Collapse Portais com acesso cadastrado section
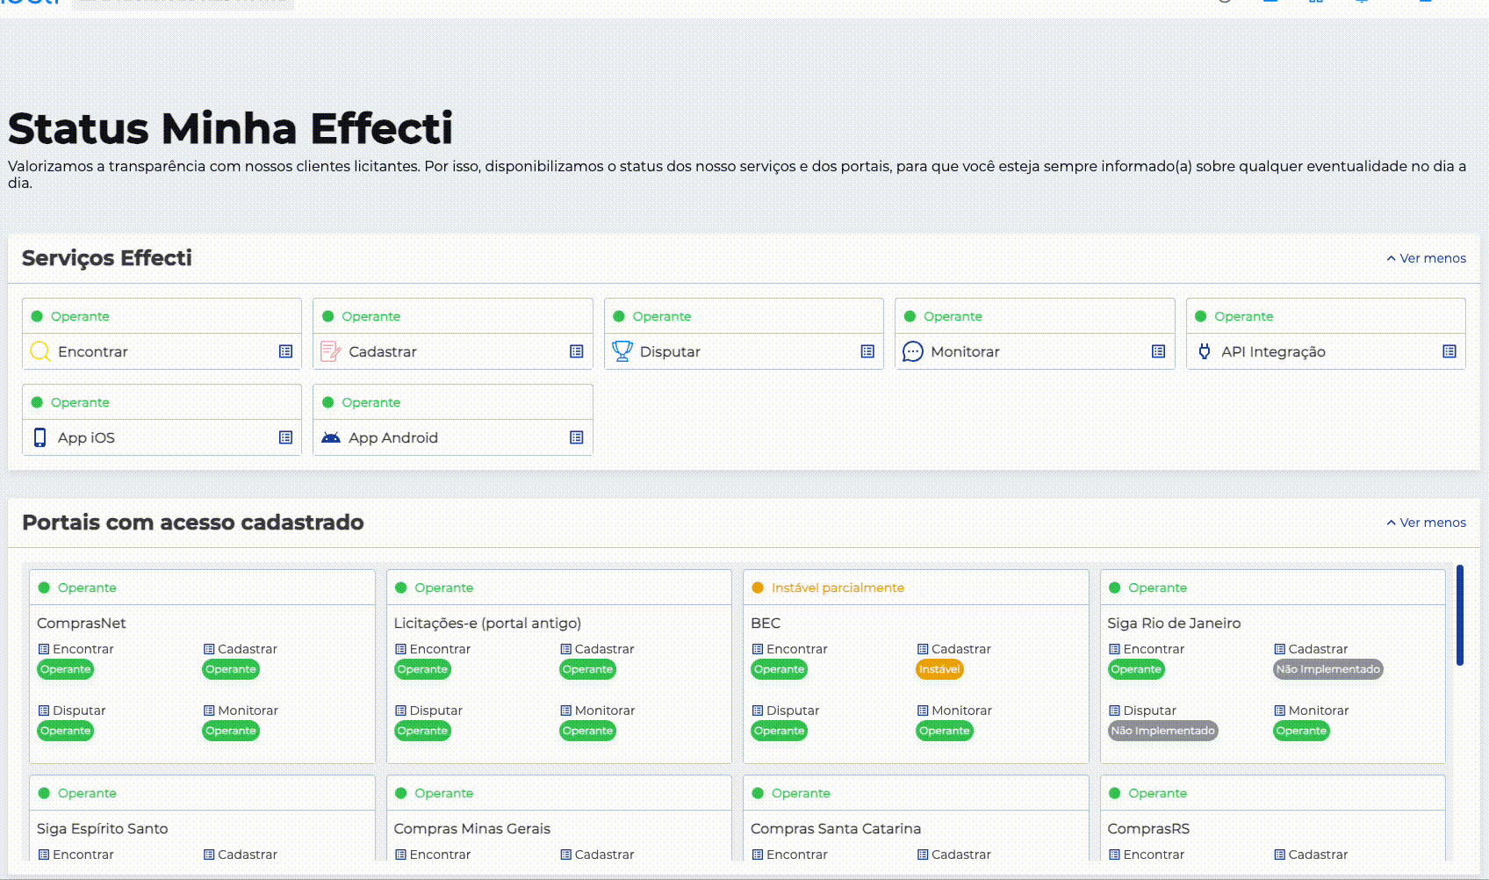This screenshot has height=880, width=1489. coord(1426,523)
